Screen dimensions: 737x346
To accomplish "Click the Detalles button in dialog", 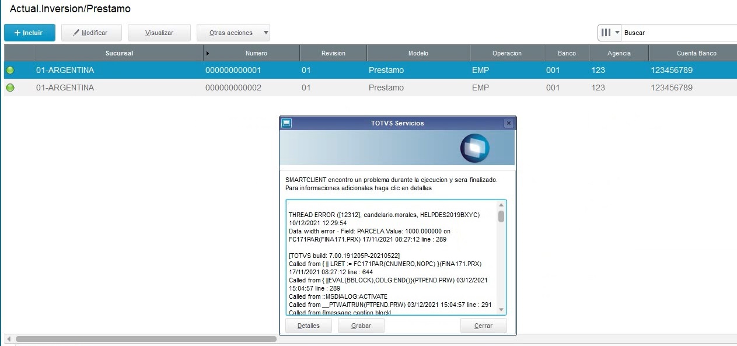I will [x=309, y=326].
